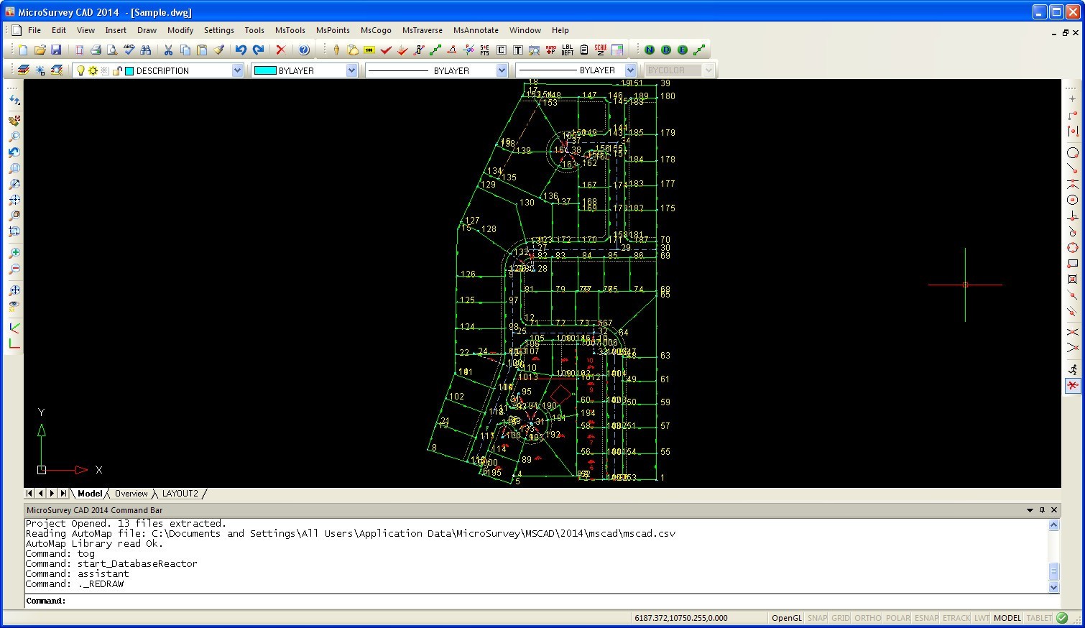1085x628 pixels.
Task: Redo action with the redo arrow
Action: pos(258,50)
